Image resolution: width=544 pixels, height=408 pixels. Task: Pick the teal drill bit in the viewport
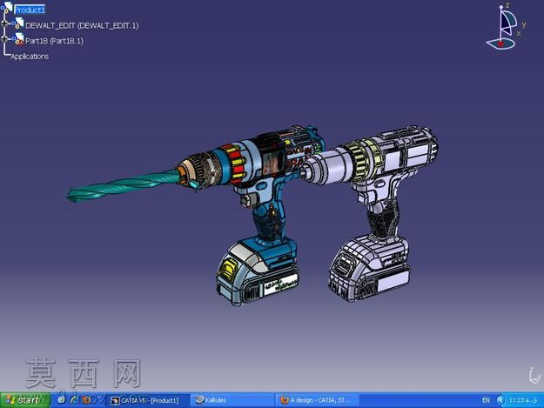tap(124, 185)
